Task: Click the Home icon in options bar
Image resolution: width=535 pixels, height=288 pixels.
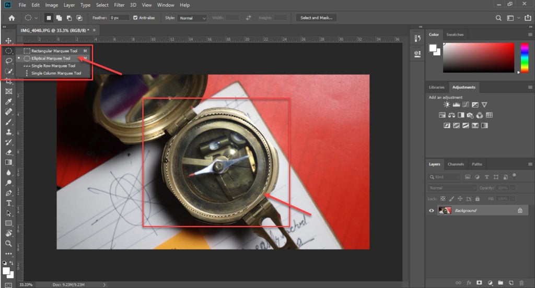Action: pyautogui.click(x=11, y=18)
